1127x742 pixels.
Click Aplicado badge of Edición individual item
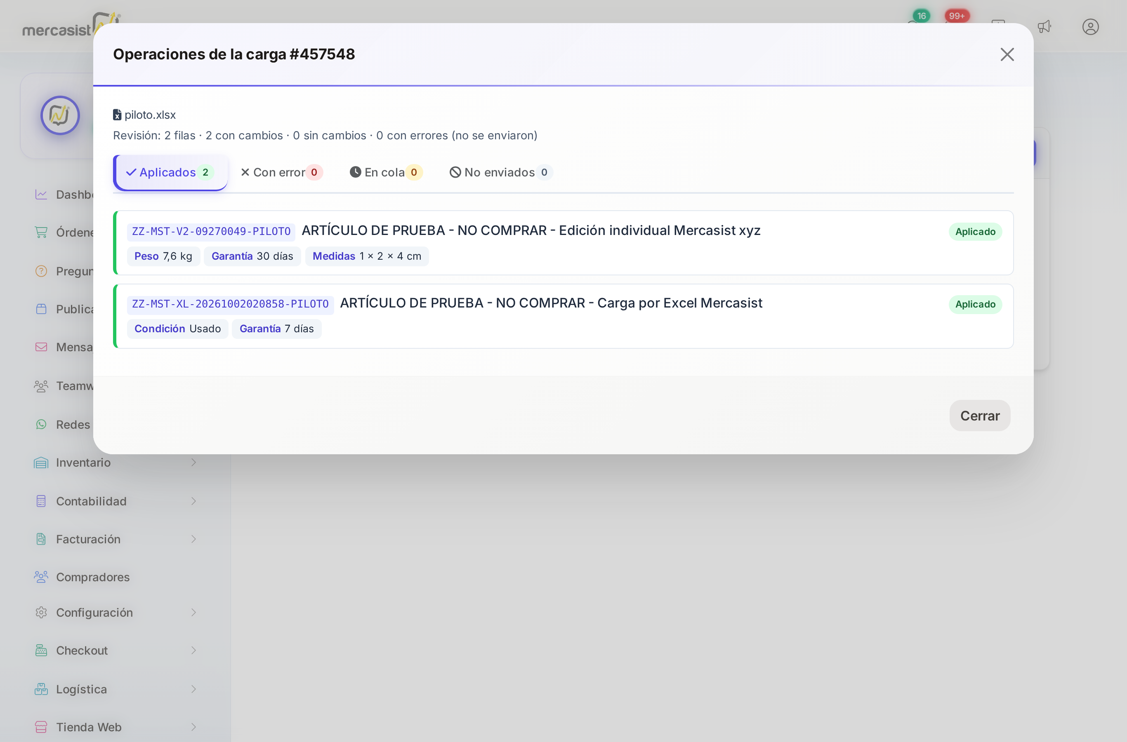pyautogui.click(x=975, y=231)
